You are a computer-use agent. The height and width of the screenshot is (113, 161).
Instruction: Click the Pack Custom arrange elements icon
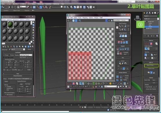[x=117, y=77]
